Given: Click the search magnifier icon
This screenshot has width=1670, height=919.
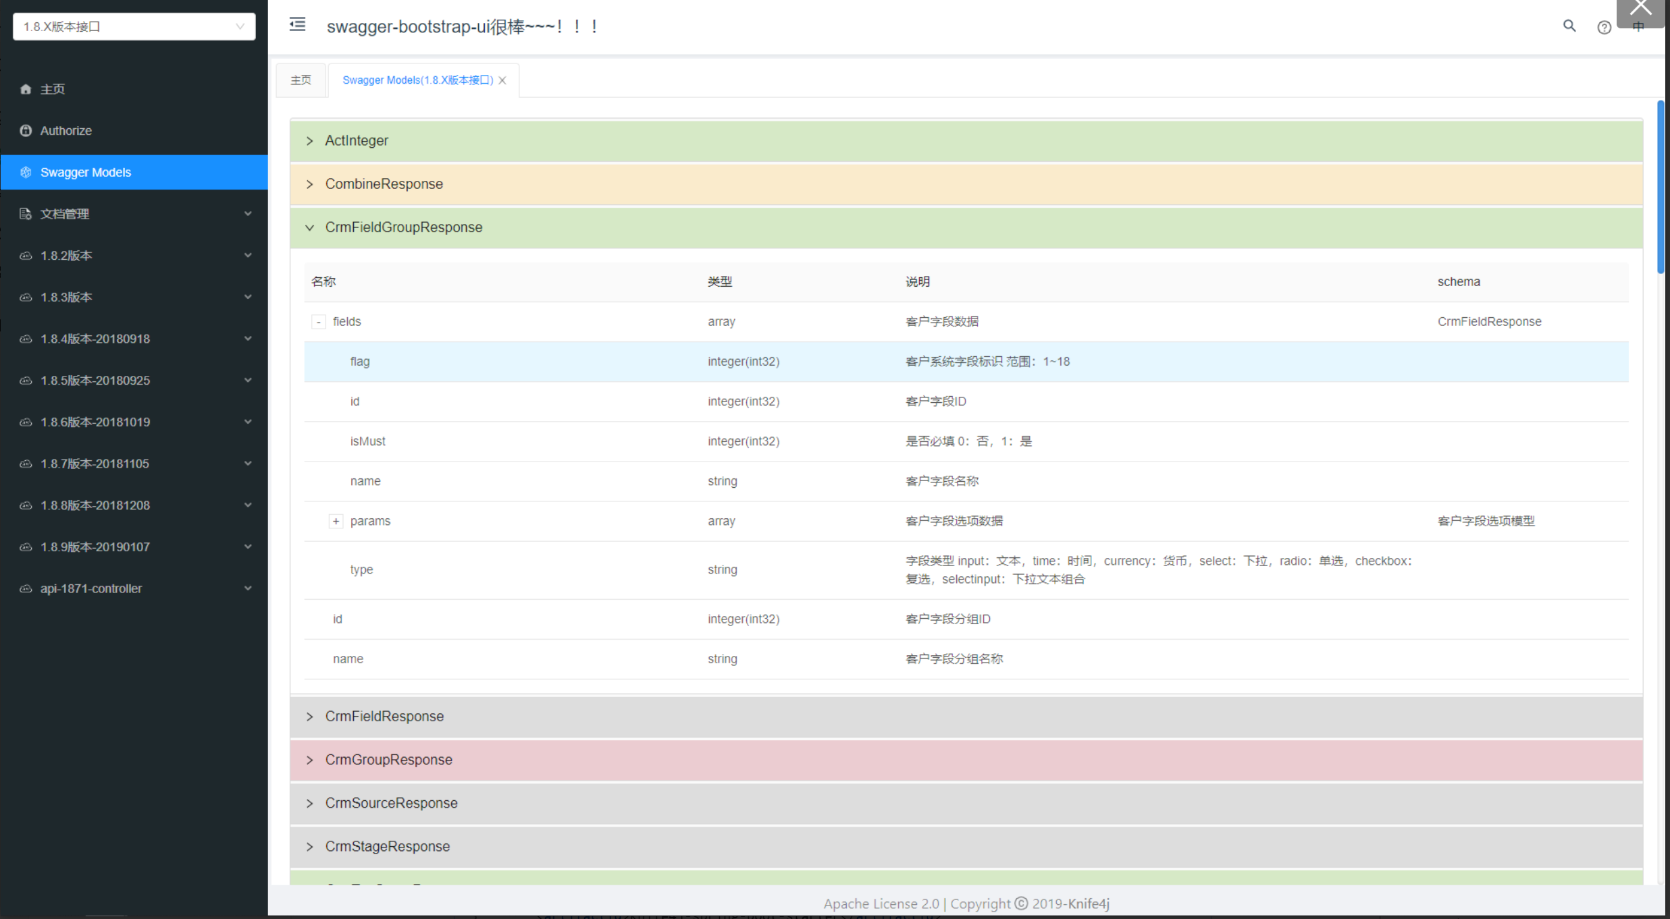Looking at the screenshot, I should [x=1569, y=26].
